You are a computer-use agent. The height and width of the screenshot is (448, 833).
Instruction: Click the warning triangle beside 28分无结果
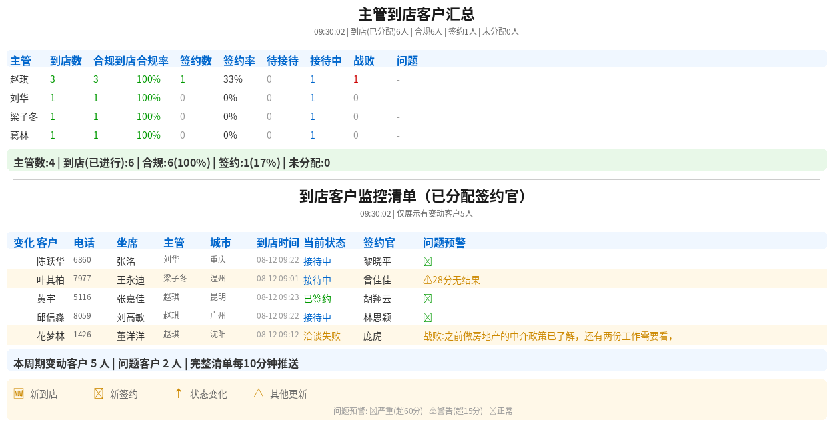(427, 280)
